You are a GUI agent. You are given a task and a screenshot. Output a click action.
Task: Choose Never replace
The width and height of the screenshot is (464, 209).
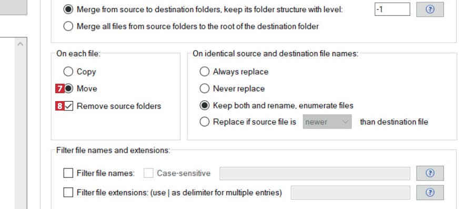[x=204, y=88]
